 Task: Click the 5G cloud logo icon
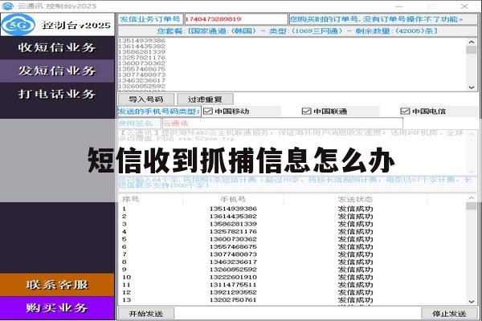[x=18, y=25]
